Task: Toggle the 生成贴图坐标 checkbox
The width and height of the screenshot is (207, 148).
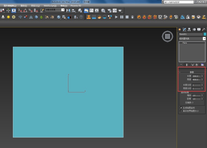Action: coord(181,108)
